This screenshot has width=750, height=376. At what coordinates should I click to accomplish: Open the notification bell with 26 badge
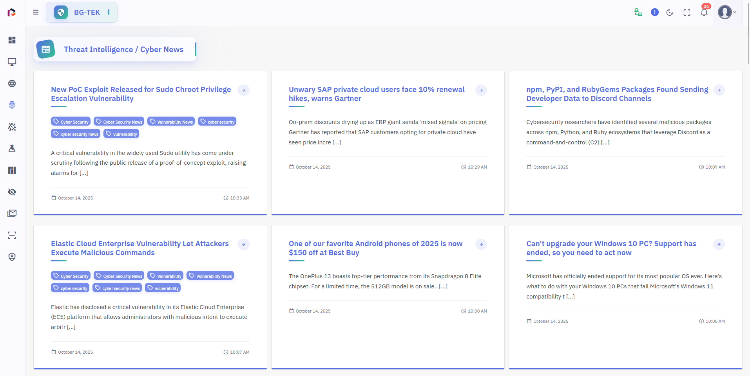point(704,12)
